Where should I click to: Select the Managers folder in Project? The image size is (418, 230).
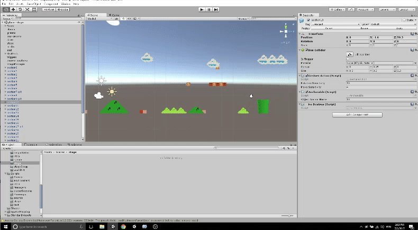pyautogui.click(x=20, y=187)
